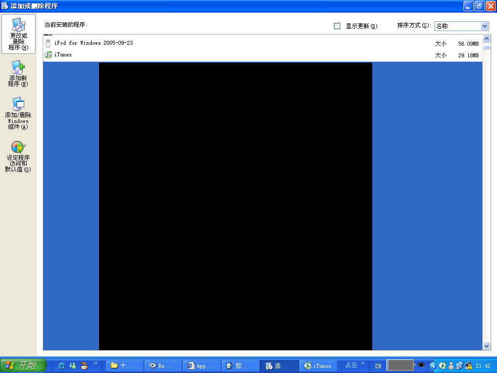The width and height of the screenshot is (497, 373).
Task: Switch to the 控... control panel taskbar button
Action: (241, 366)
